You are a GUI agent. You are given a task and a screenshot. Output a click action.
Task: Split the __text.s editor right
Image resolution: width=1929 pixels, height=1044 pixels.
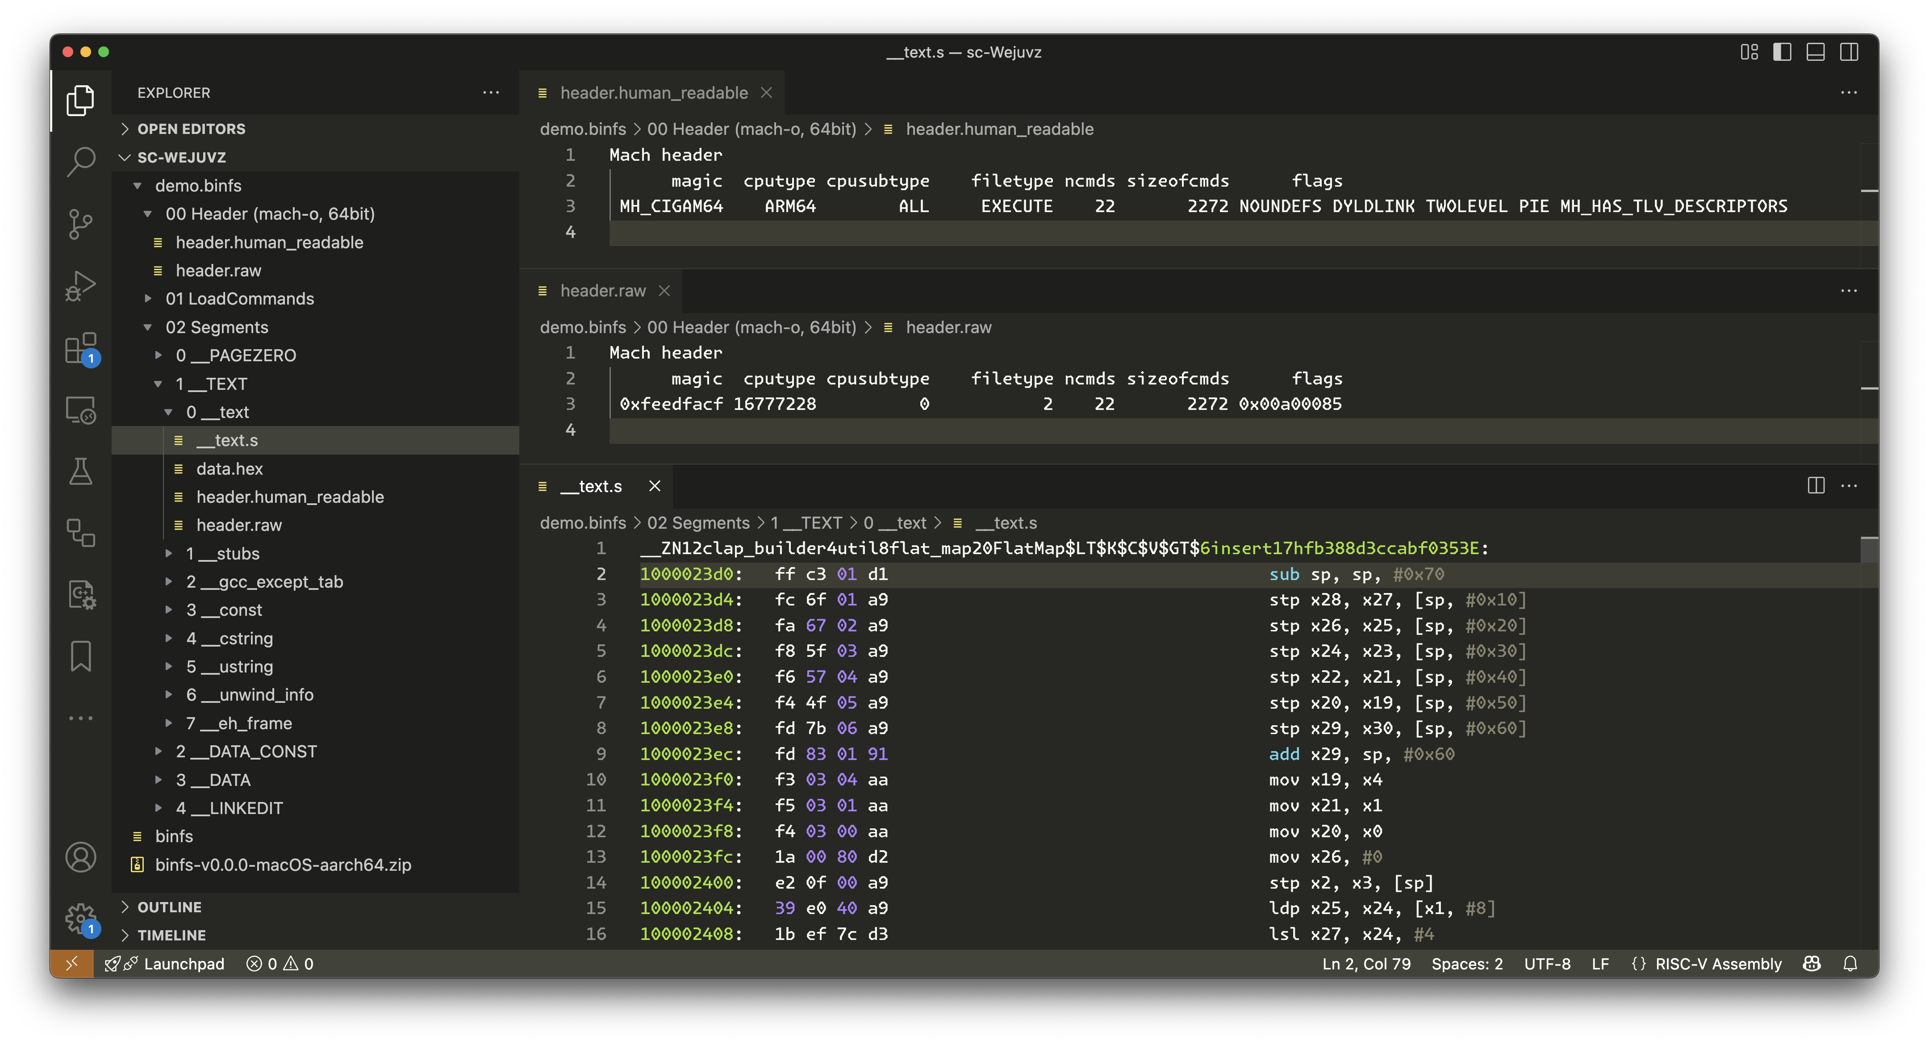(x=1815, y=485)
